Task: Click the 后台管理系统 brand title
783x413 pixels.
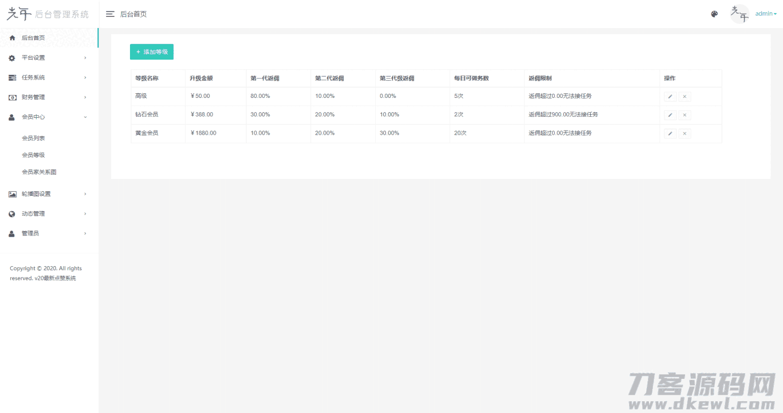Action: coord(62,14)
